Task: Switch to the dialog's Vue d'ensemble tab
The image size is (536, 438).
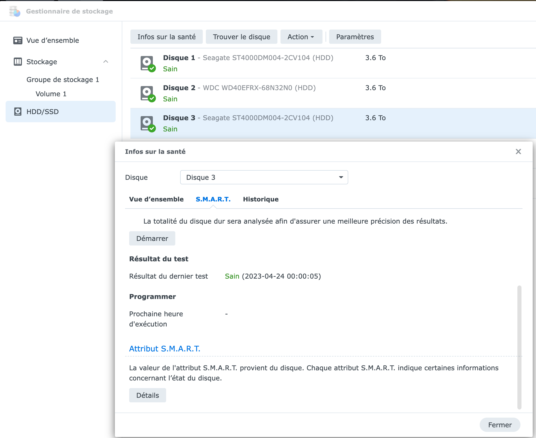Action: 156,199
